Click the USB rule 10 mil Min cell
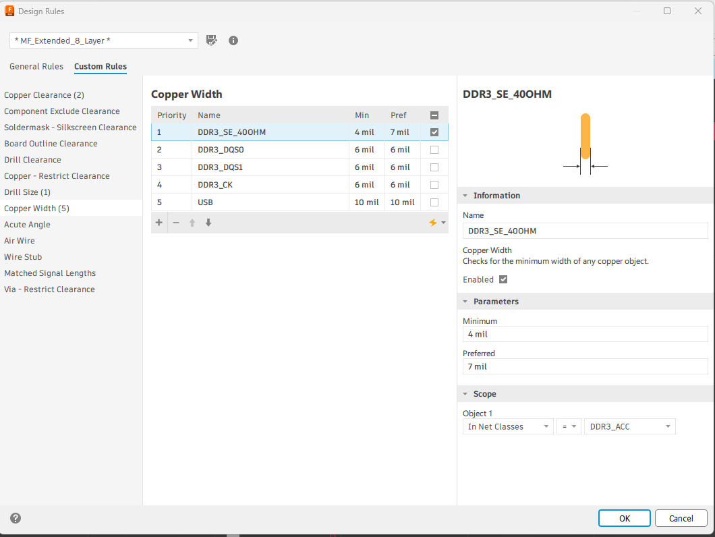This screenshot has height=537, width=715. pos(367,202)
